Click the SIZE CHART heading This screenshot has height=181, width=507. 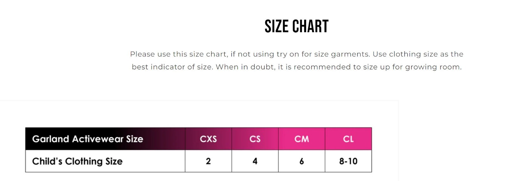296,26
